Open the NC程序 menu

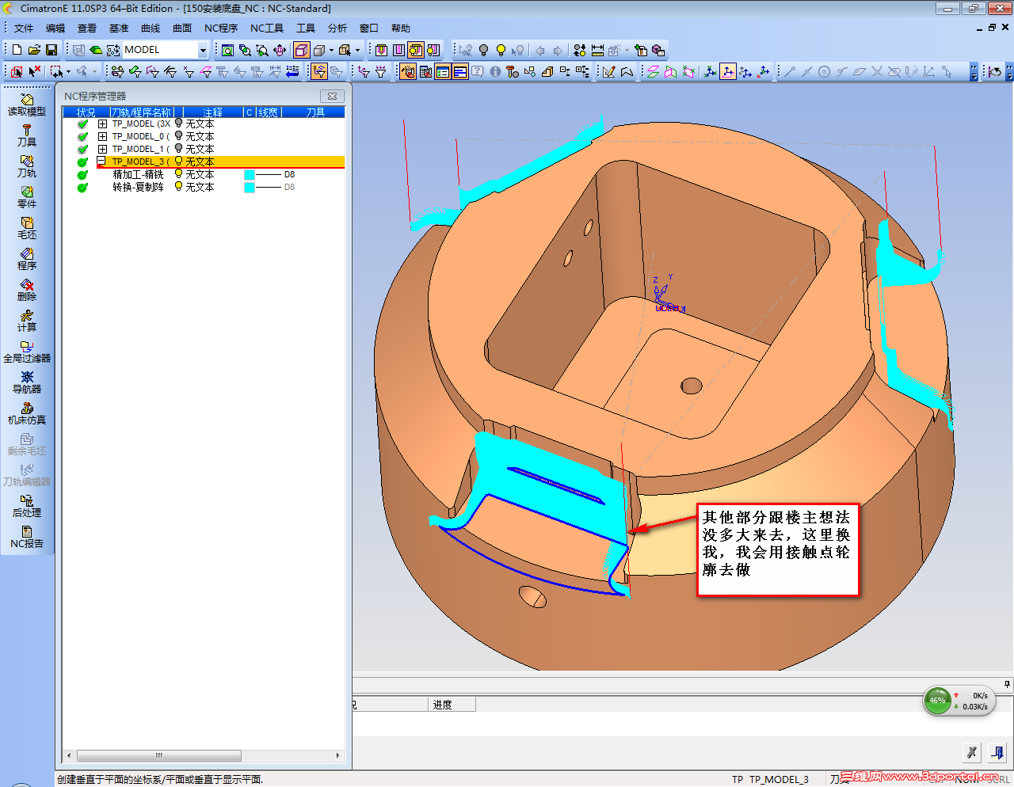pos(221,29)
